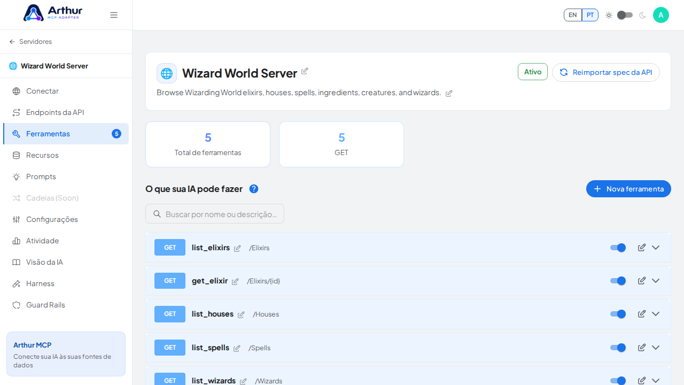This screenshot has width=684, height=385.
Task: Click the Ativo status badge
Action: pos(533,72)
